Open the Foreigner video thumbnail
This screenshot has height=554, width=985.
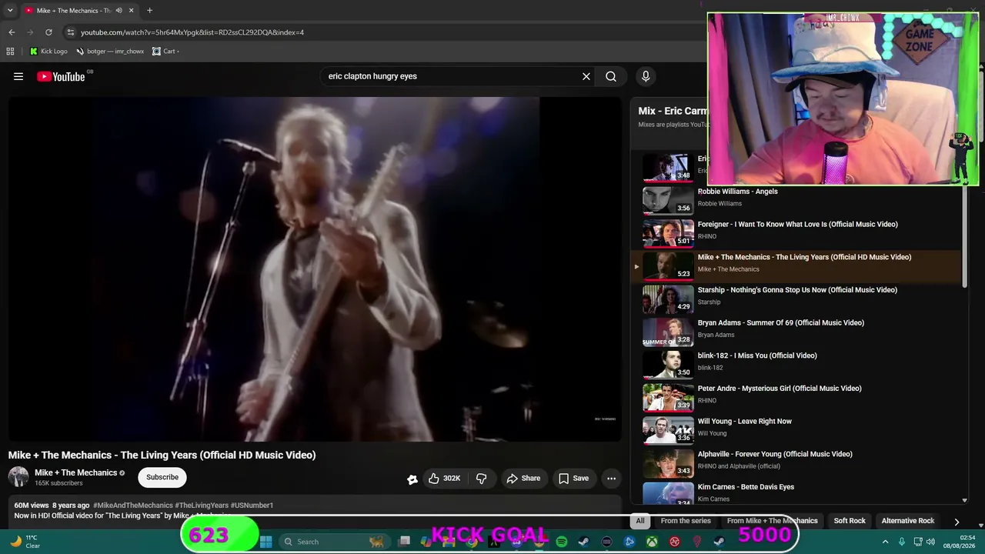(668, 233)
